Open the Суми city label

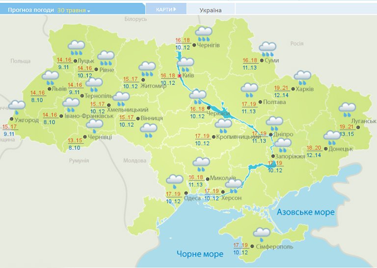[271, 60]
